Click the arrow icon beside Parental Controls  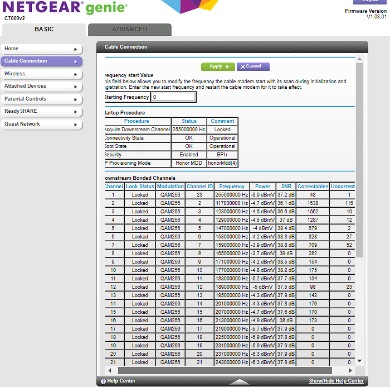(75, 99)
